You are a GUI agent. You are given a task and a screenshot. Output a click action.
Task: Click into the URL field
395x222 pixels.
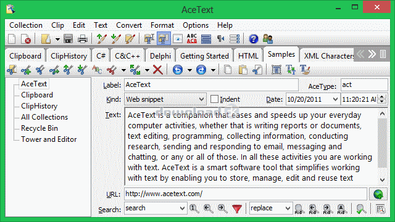coord(246,194)
